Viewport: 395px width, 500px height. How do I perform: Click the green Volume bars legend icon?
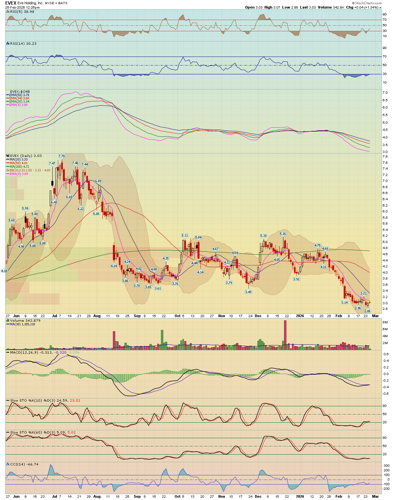pos(8,320)
